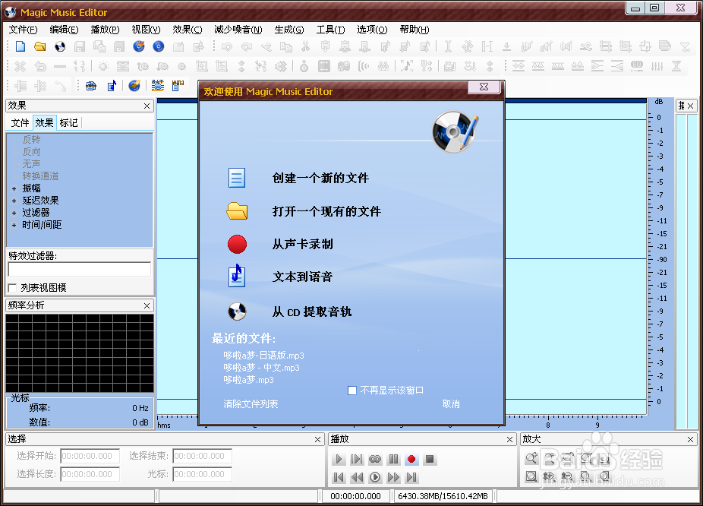
Task: Click the zoom in magnifier icon
Action: (x=531, y=458)
